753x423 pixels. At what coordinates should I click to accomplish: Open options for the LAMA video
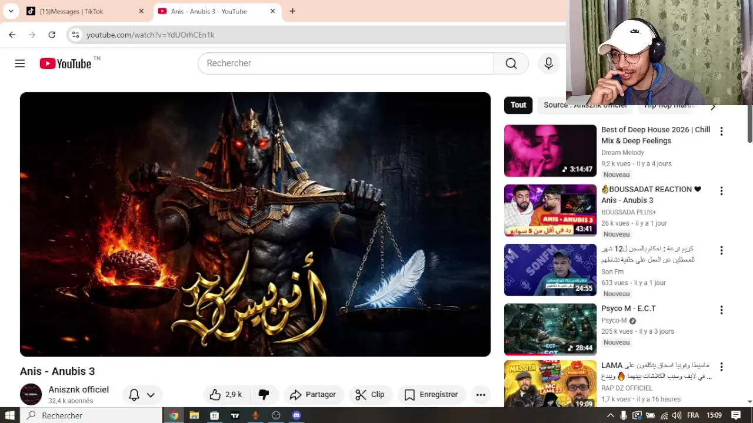(721, 367)
